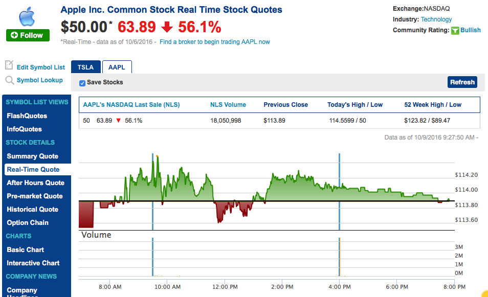Click the Bullish community rating link
This screenshot has width=488, height=297.
(471, 30)
